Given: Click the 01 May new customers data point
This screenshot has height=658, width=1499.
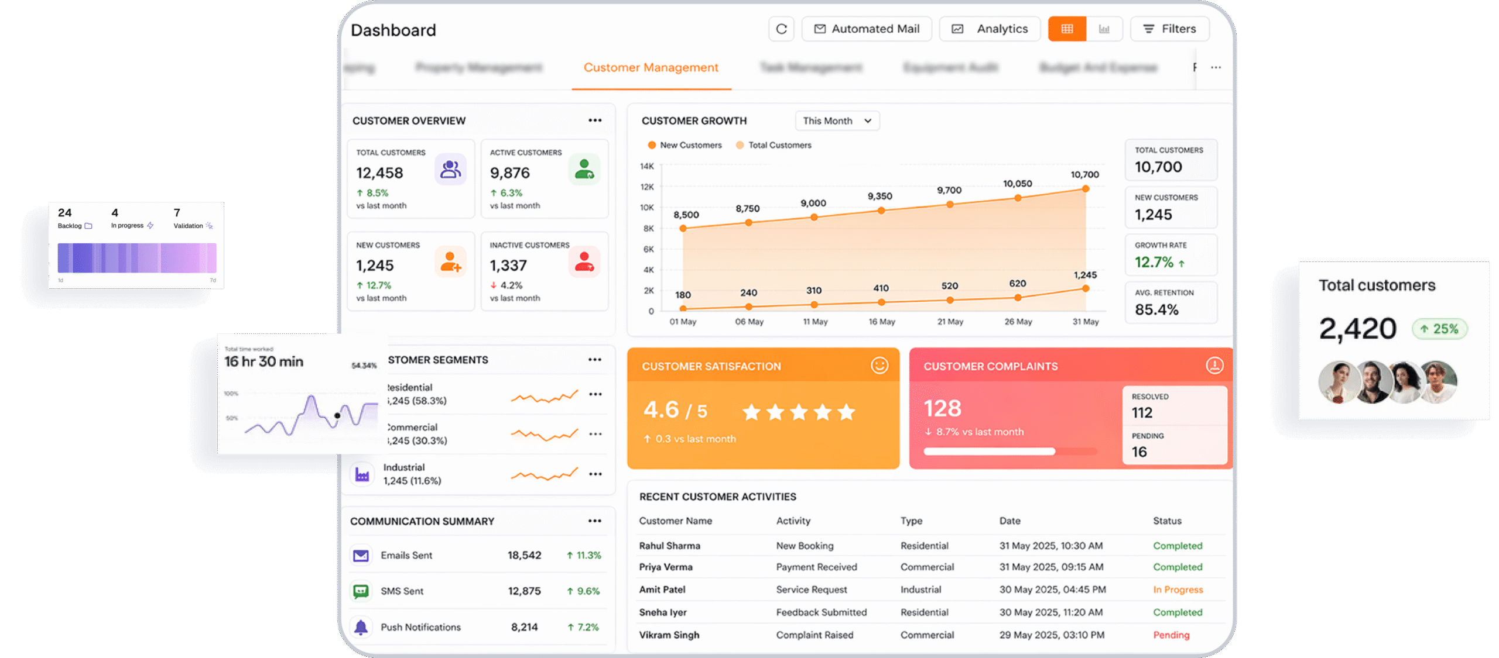Looking at the screenshot, I should coord(683,308).
